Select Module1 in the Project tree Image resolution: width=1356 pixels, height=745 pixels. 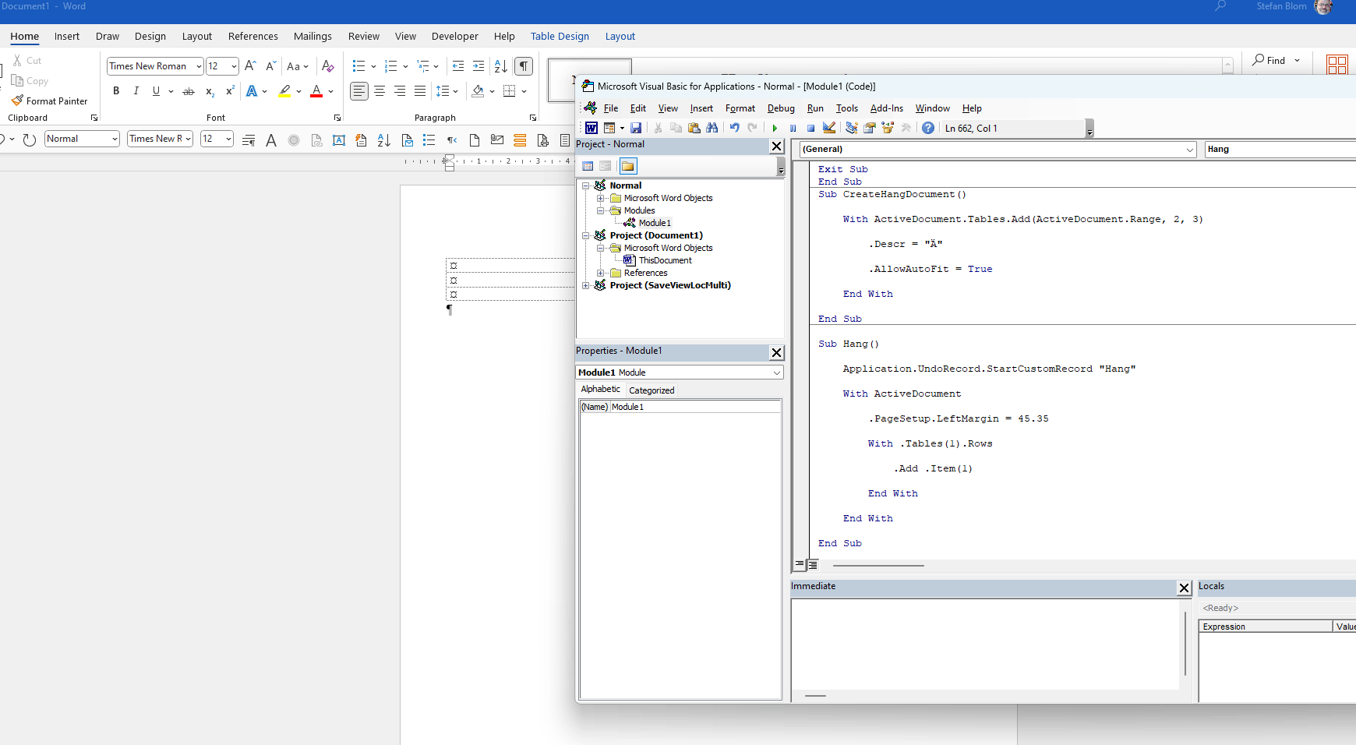click(x=655, y=223)
